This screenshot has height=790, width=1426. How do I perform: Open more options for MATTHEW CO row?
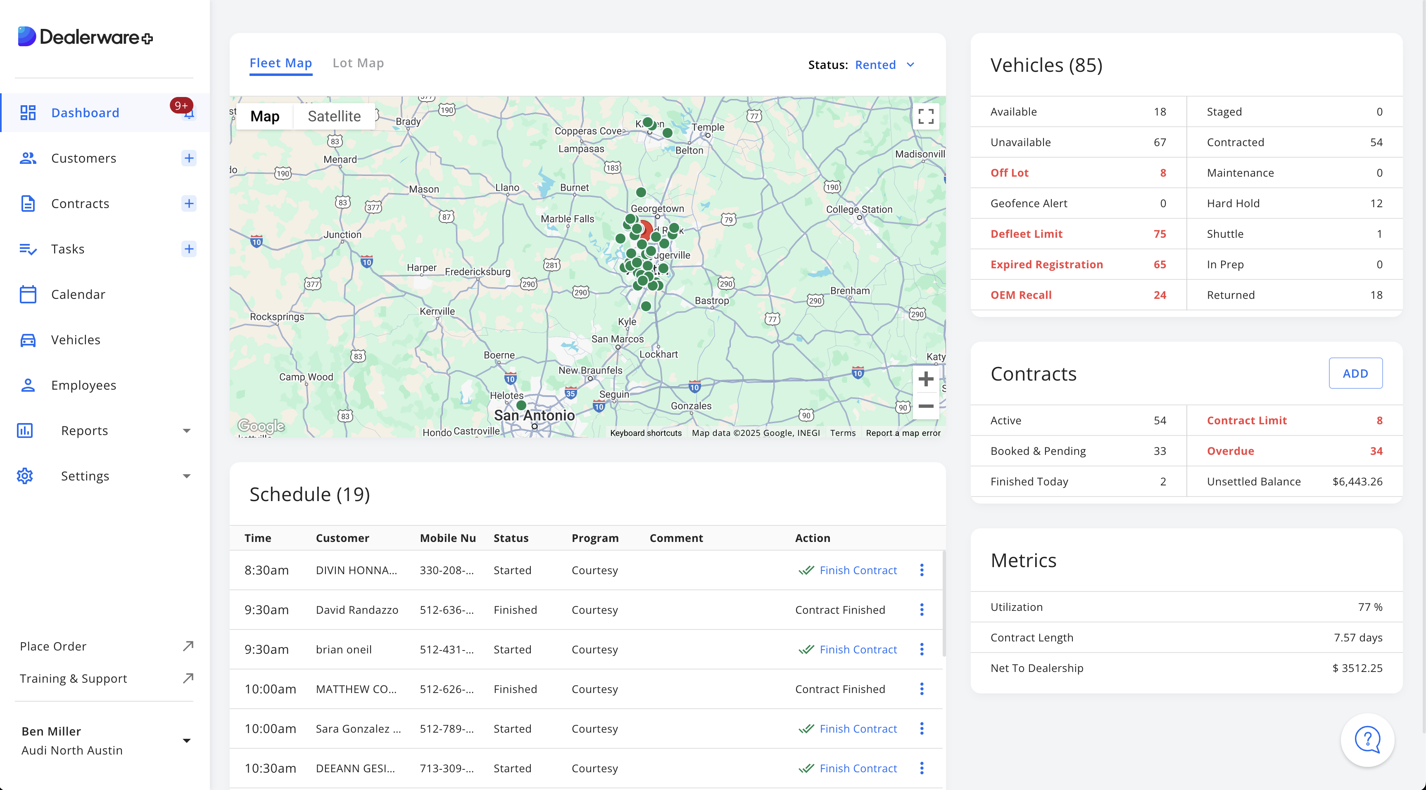click(922, 689)
